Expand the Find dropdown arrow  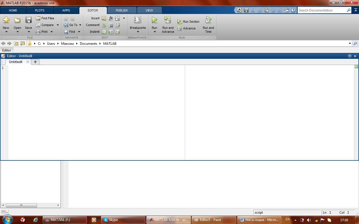pyautogui.click(x=79, y=32)
